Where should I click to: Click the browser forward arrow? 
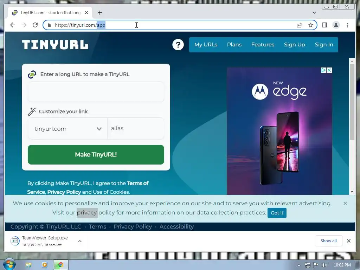24,25
